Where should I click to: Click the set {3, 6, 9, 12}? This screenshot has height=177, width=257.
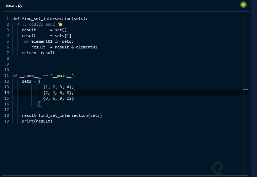click(59, 98)
